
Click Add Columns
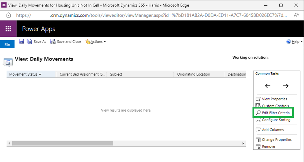pos(273,129)
